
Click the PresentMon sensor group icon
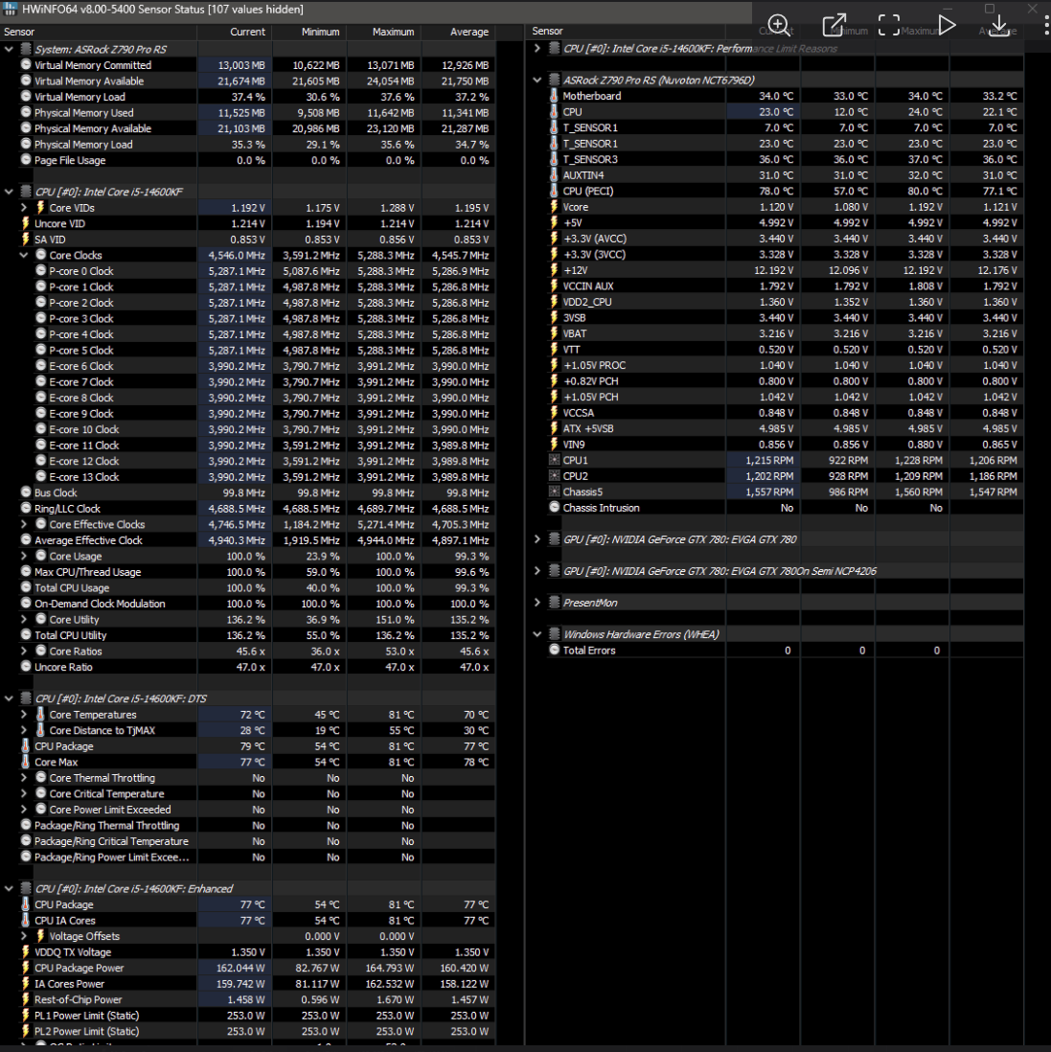coord(554,603)
